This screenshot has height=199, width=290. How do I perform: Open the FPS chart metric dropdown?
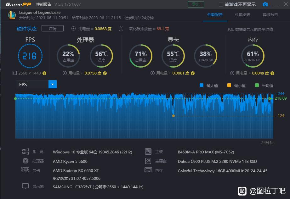click(53, 84)
